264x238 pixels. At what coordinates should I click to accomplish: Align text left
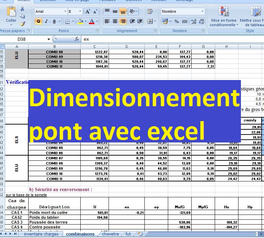point(107,21)
